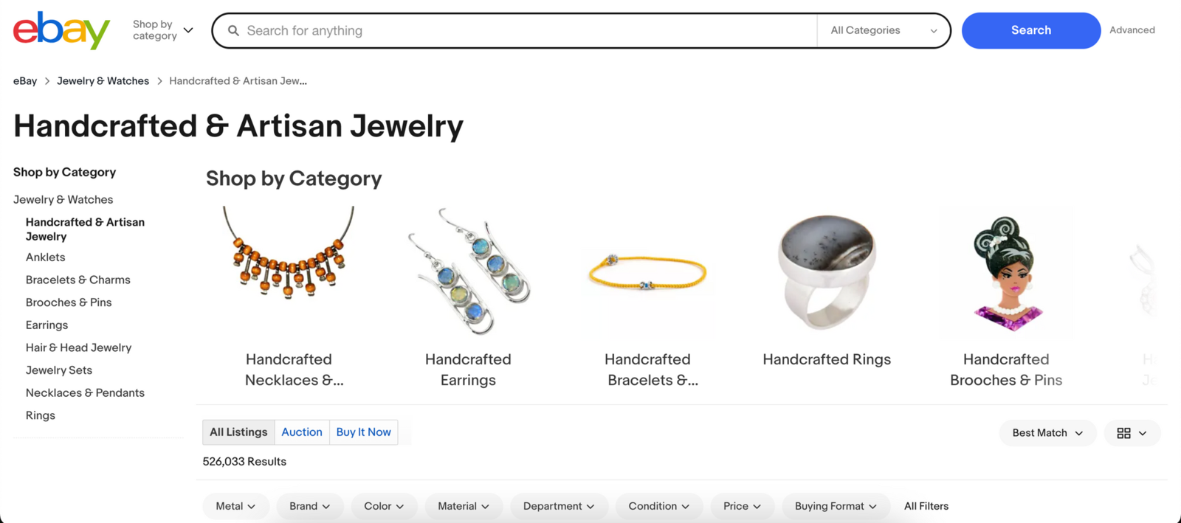This screenshot has height=523, width=1181.
Task: Click the search magnifier icon
Action: [x=233, y=30]
